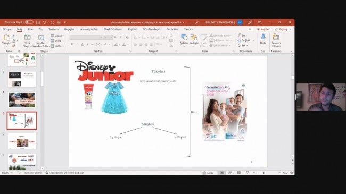346x194 pixels.
Task: Click the Notlar notes button in status bar
Action: [x=208, y=173]
